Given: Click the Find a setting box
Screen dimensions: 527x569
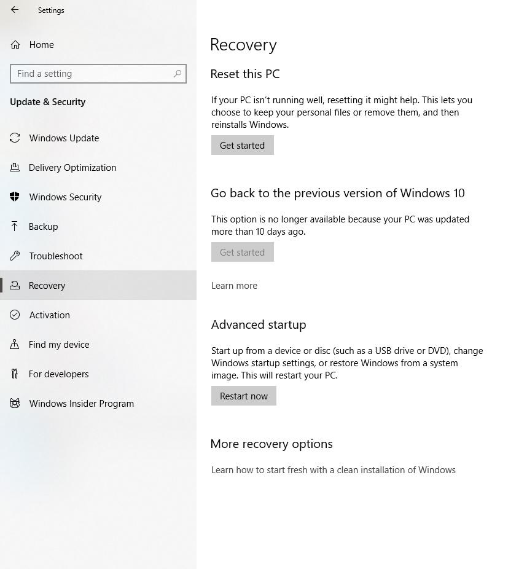Looking at the screenshot, I should tap(98, 74).
